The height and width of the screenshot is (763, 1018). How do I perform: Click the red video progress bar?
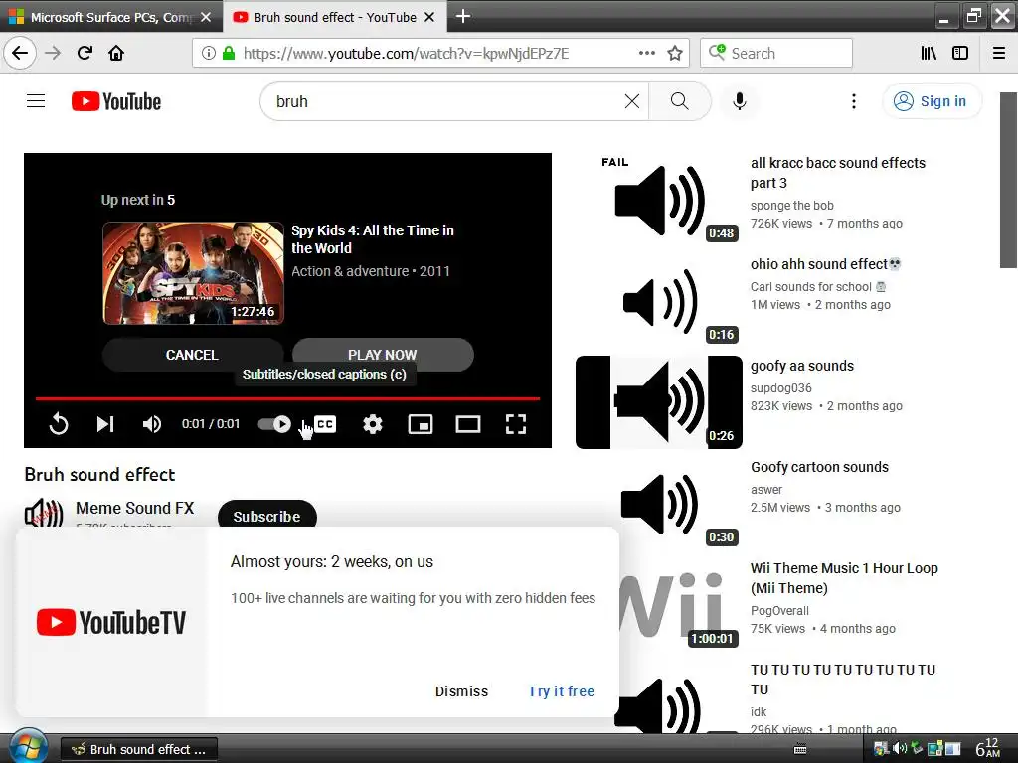point(287,398)
